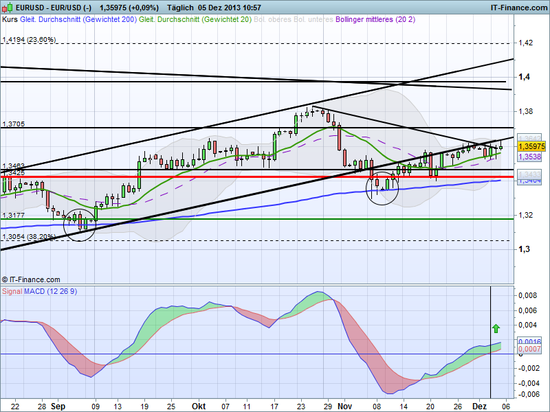
Task: Click the red 0,0007 signal value tag
Action: [529, 349]
